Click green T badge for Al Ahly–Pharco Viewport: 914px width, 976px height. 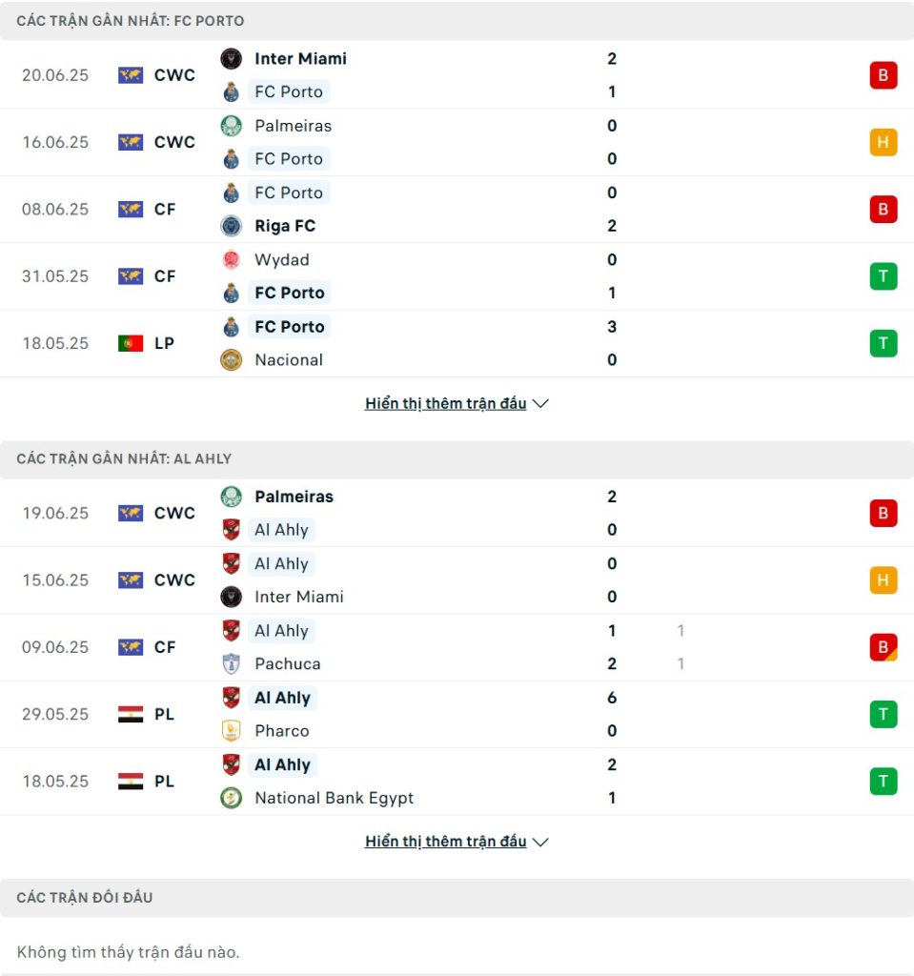point(883,714)
